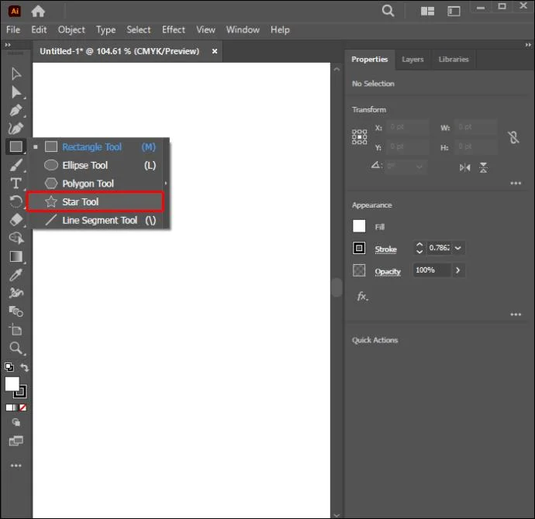Open the Stroke weight dropdown
The width and height of the screenshot is (535, 519).
click(458, 248)
